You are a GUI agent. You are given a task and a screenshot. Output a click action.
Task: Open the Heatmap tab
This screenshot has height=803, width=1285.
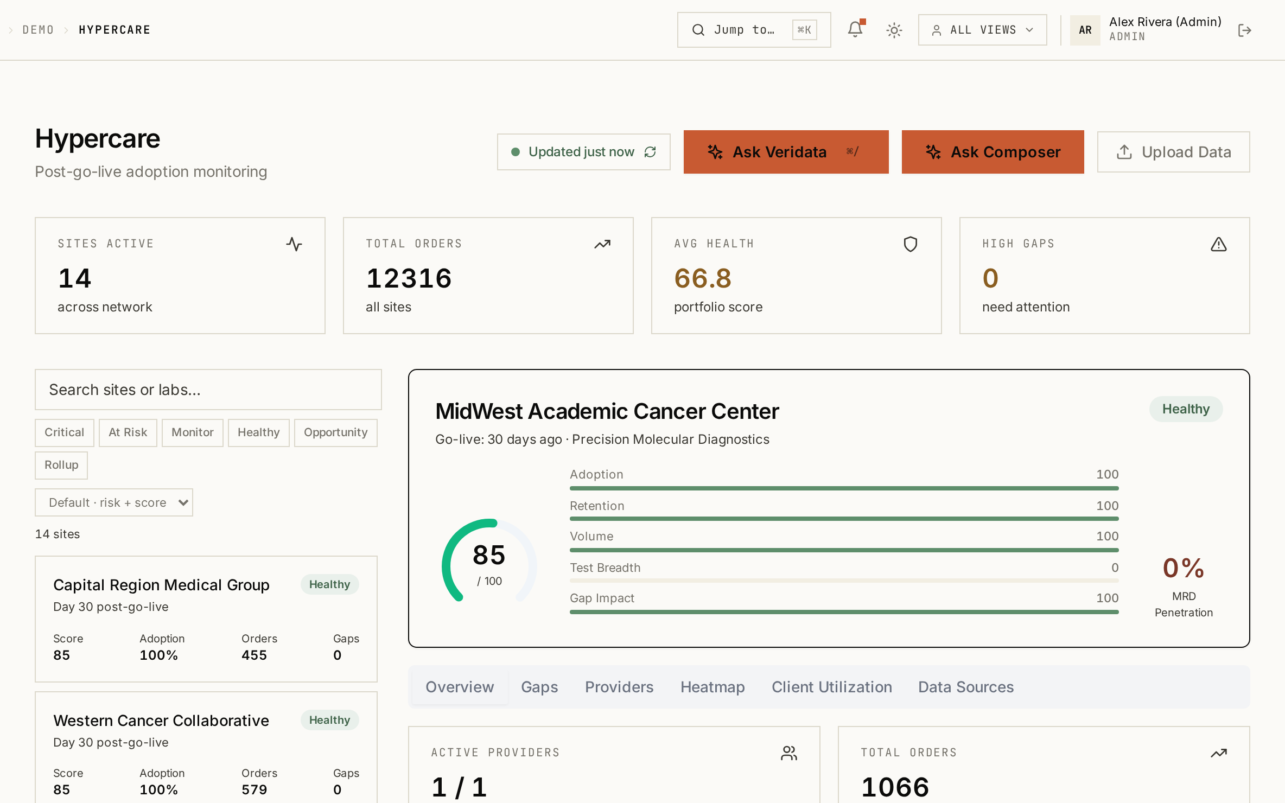pos(713,687)
